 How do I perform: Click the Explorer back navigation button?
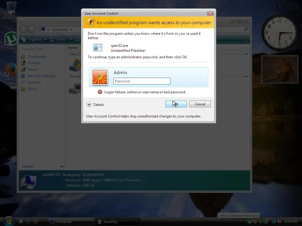pos(23,29)
